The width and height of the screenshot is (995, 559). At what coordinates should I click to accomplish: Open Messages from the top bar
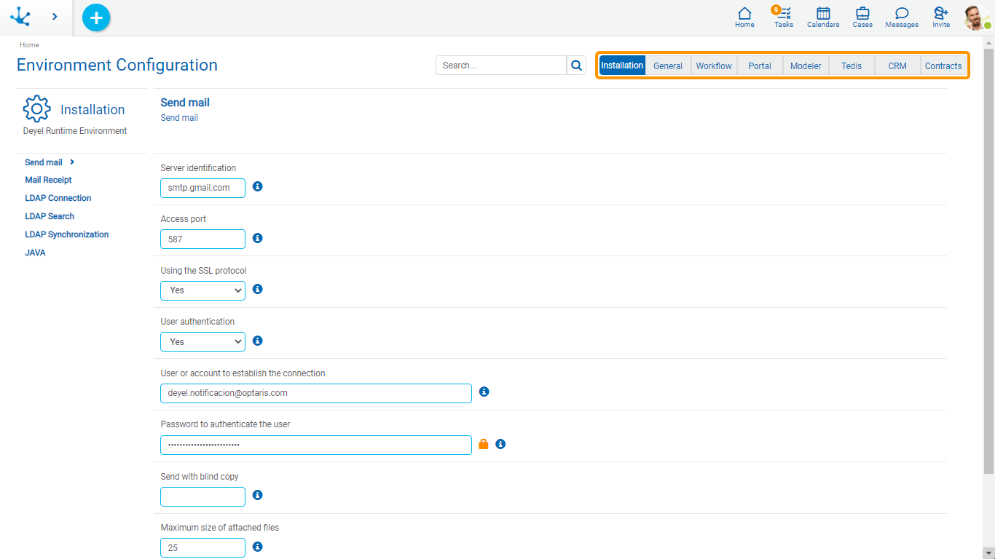pyautogui.click(x=902, y=17)
